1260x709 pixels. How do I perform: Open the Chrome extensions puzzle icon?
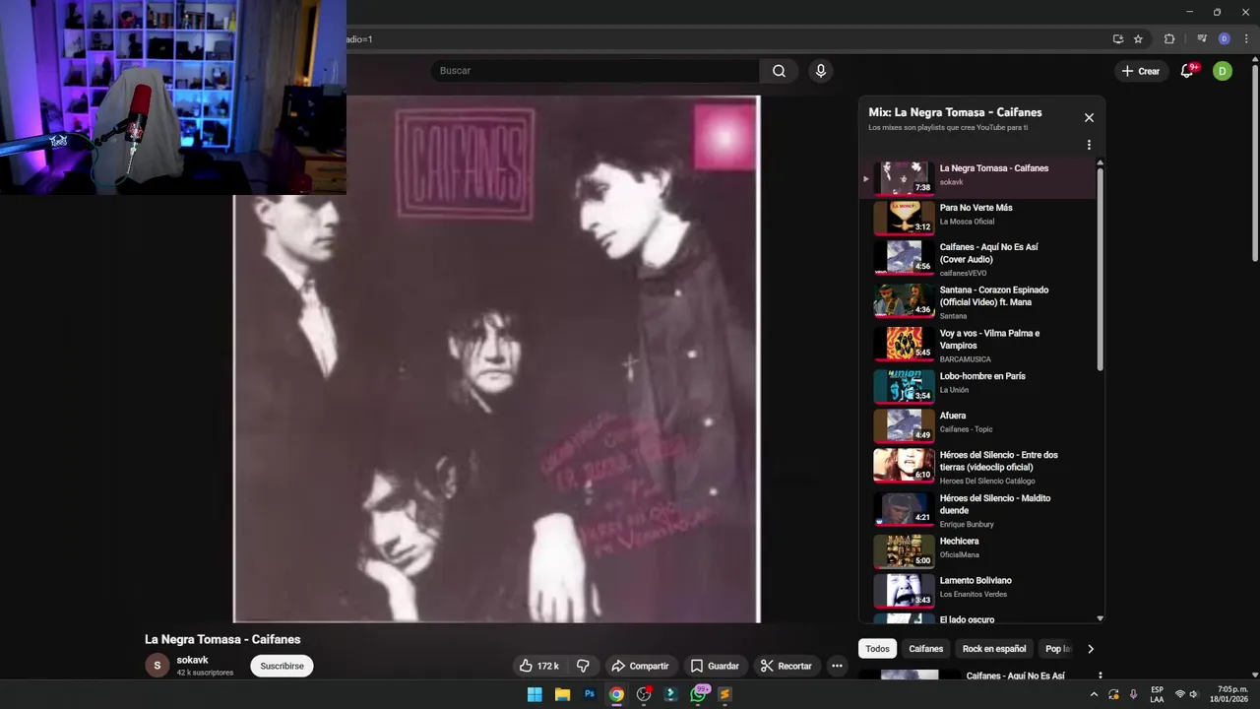[1169, 39]
